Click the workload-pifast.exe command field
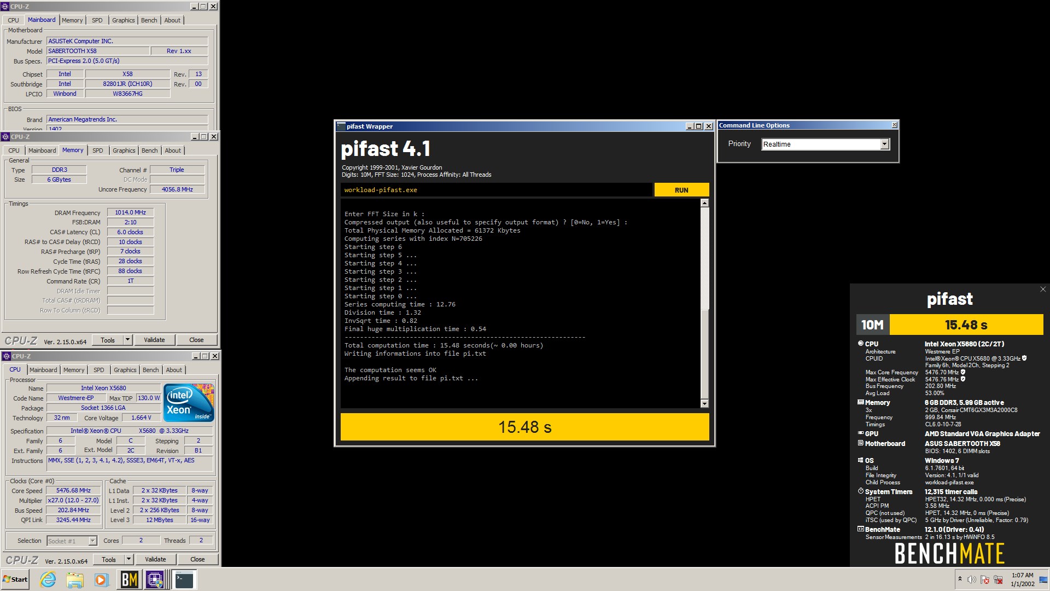 click(496, 190)
